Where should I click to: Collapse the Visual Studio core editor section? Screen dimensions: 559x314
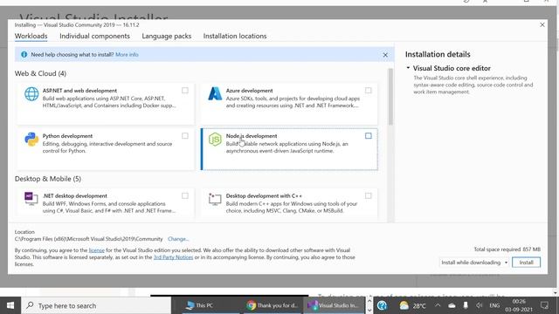click(408, 68)
